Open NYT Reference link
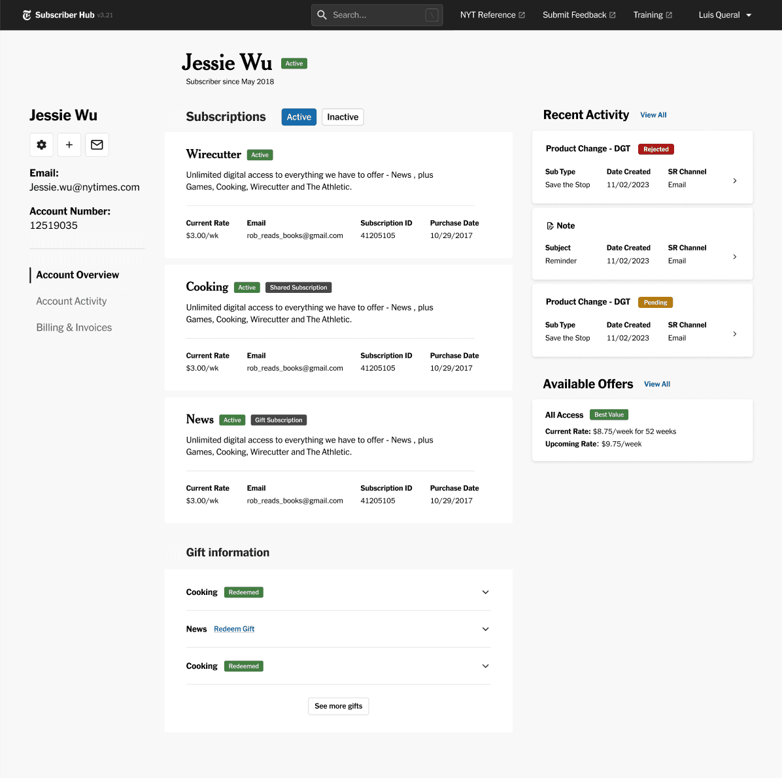Screen dimensions: 782x778 pyautogui.click(x=492, y=15)
